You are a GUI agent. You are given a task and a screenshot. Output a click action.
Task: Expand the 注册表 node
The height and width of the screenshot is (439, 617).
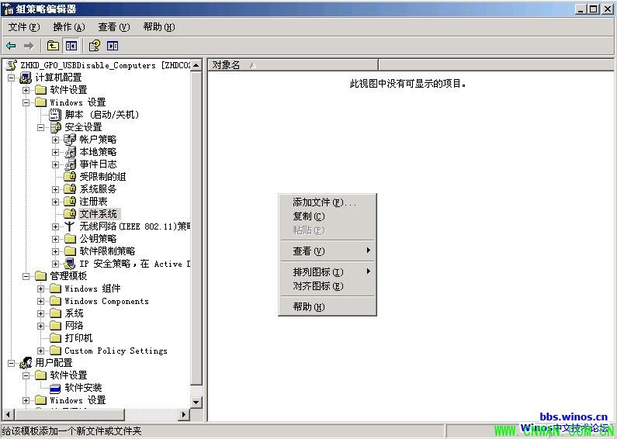56,202
